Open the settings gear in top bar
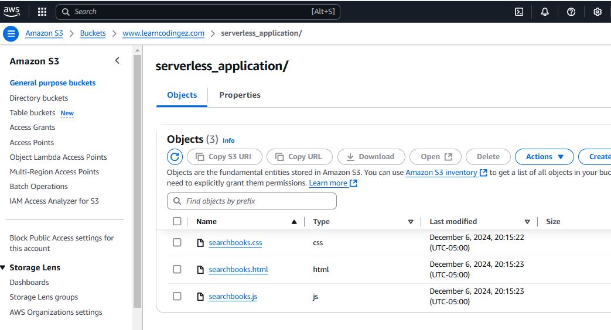 598,12
